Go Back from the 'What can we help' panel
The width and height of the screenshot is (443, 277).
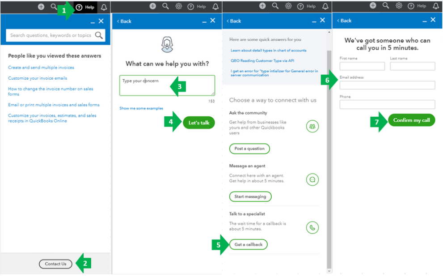tap(124, 21)
